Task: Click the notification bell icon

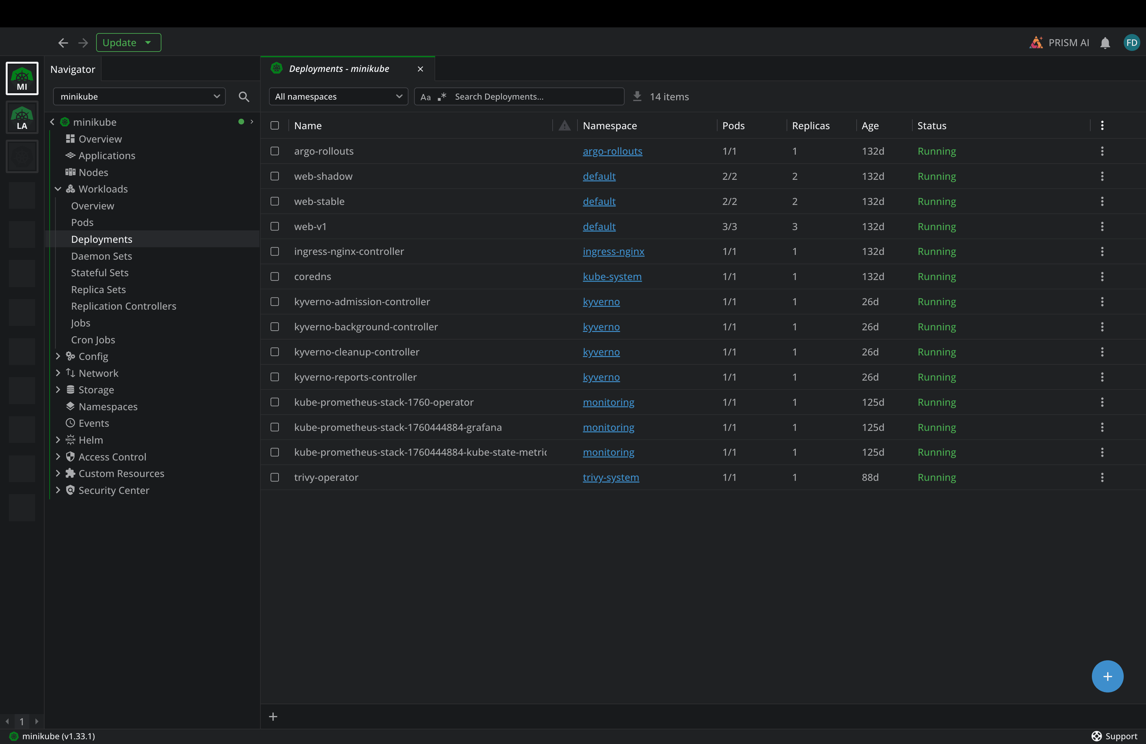Action: (1106, 42)
